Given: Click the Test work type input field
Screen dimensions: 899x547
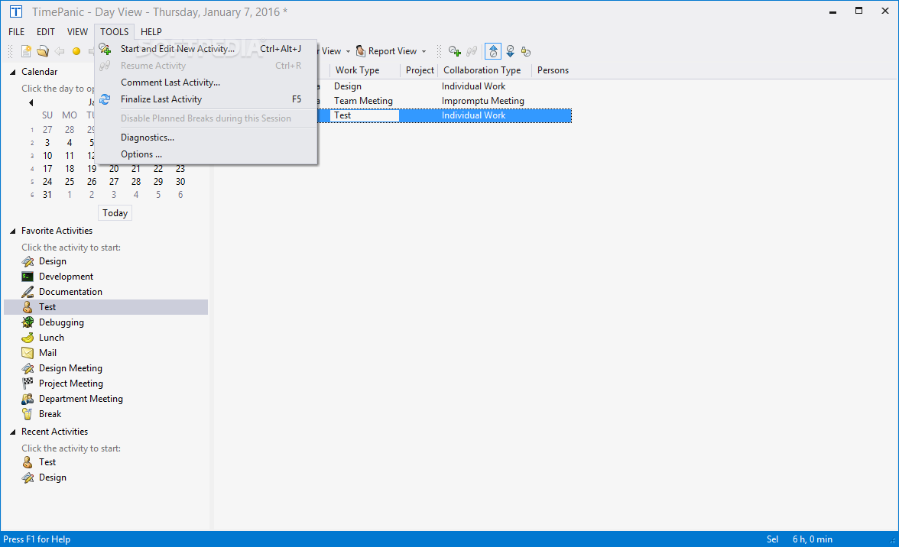Looking at the screenshot, I should coord(365,115).
